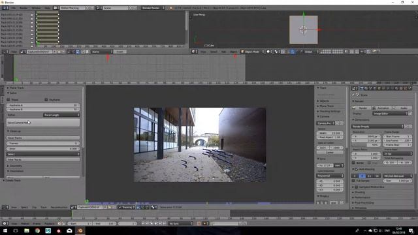The image size is (418, 235).
Task: Open the File menu
Action: pyautogui.click(x=13, y=8)
